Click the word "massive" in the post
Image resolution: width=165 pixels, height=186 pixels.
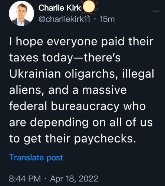pos(105,90)
